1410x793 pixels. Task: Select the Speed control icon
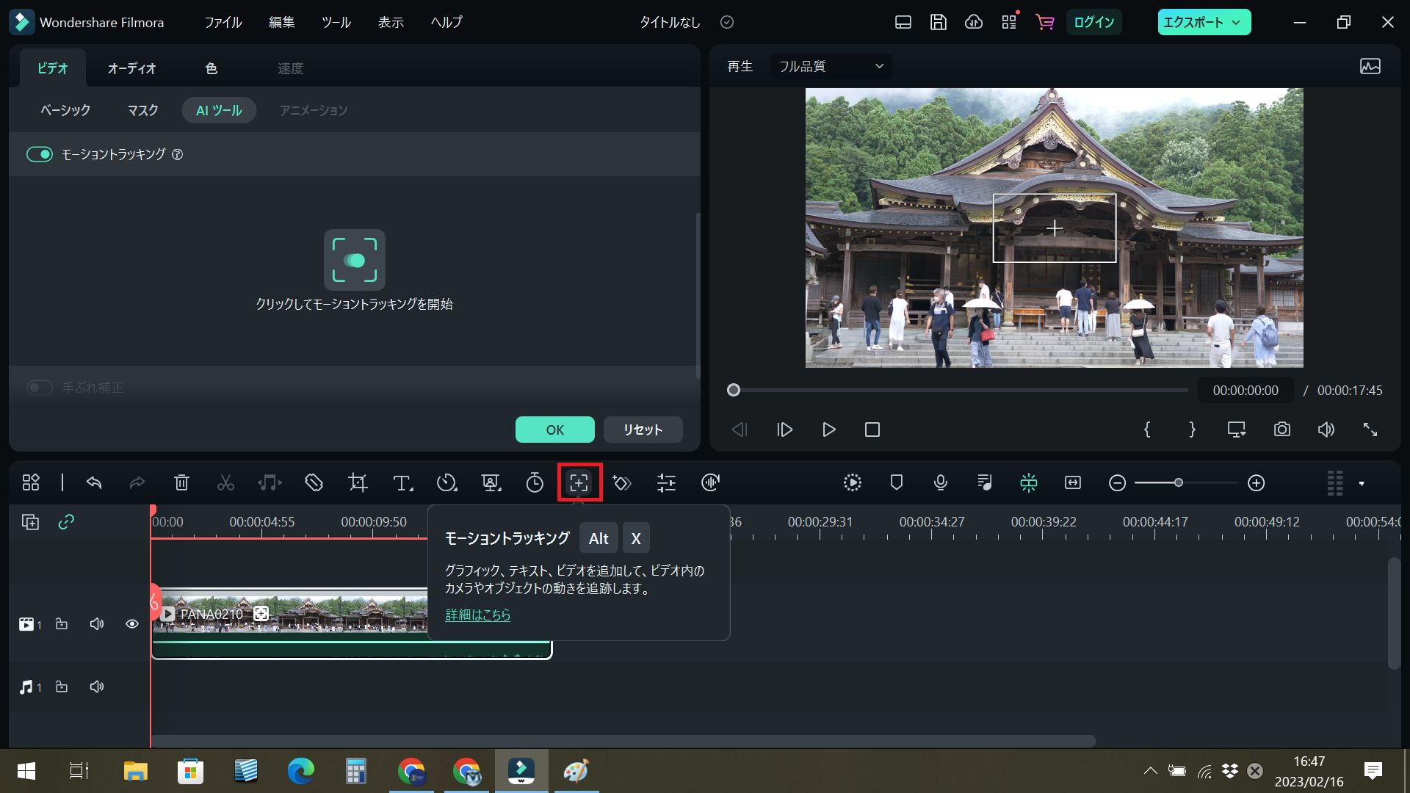click(446, 482)
